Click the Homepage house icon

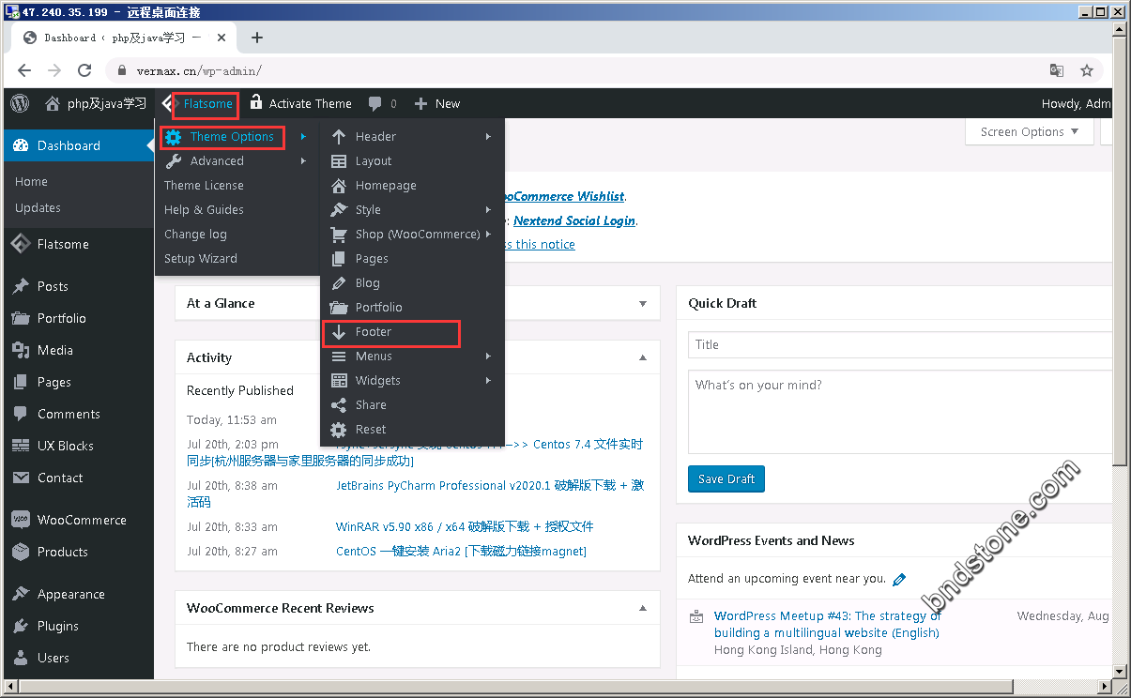click(x=339, y=186)
